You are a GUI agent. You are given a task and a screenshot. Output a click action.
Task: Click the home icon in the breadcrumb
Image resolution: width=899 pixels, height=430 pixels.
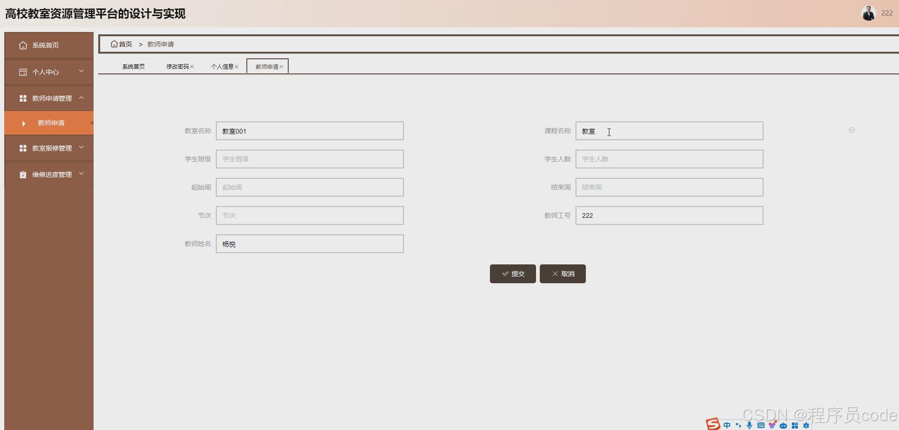(x=114, y=44)
